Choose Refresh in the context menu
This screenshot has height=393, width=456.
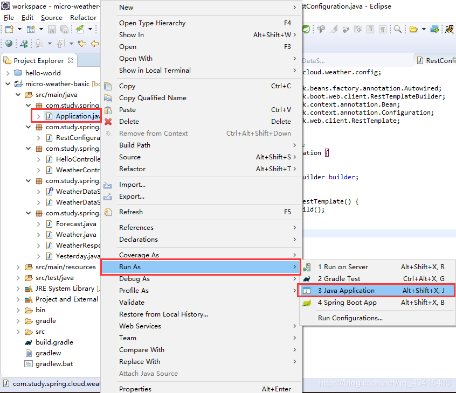click(x=201, y=212)
